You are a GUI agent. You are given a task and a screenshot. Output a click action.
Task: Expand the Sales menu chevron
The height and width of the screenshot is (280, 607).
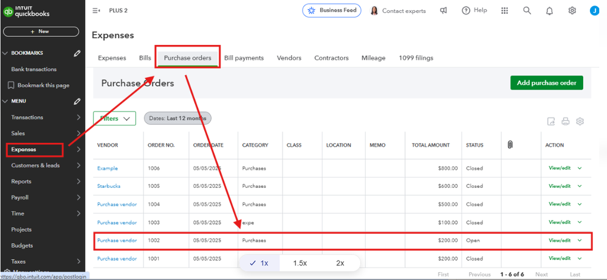pos(78,133)
